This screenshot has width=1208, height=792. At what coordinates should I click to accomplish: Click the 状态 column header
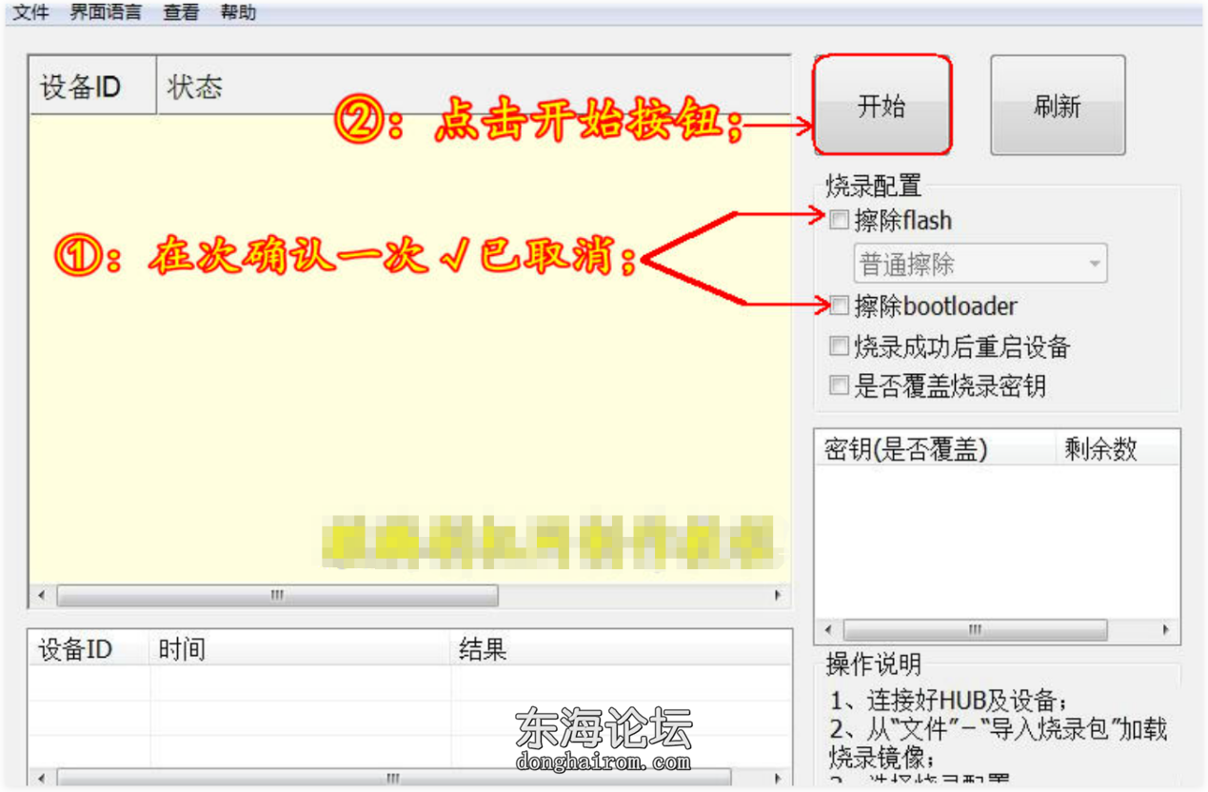click(x=473, y=88)
